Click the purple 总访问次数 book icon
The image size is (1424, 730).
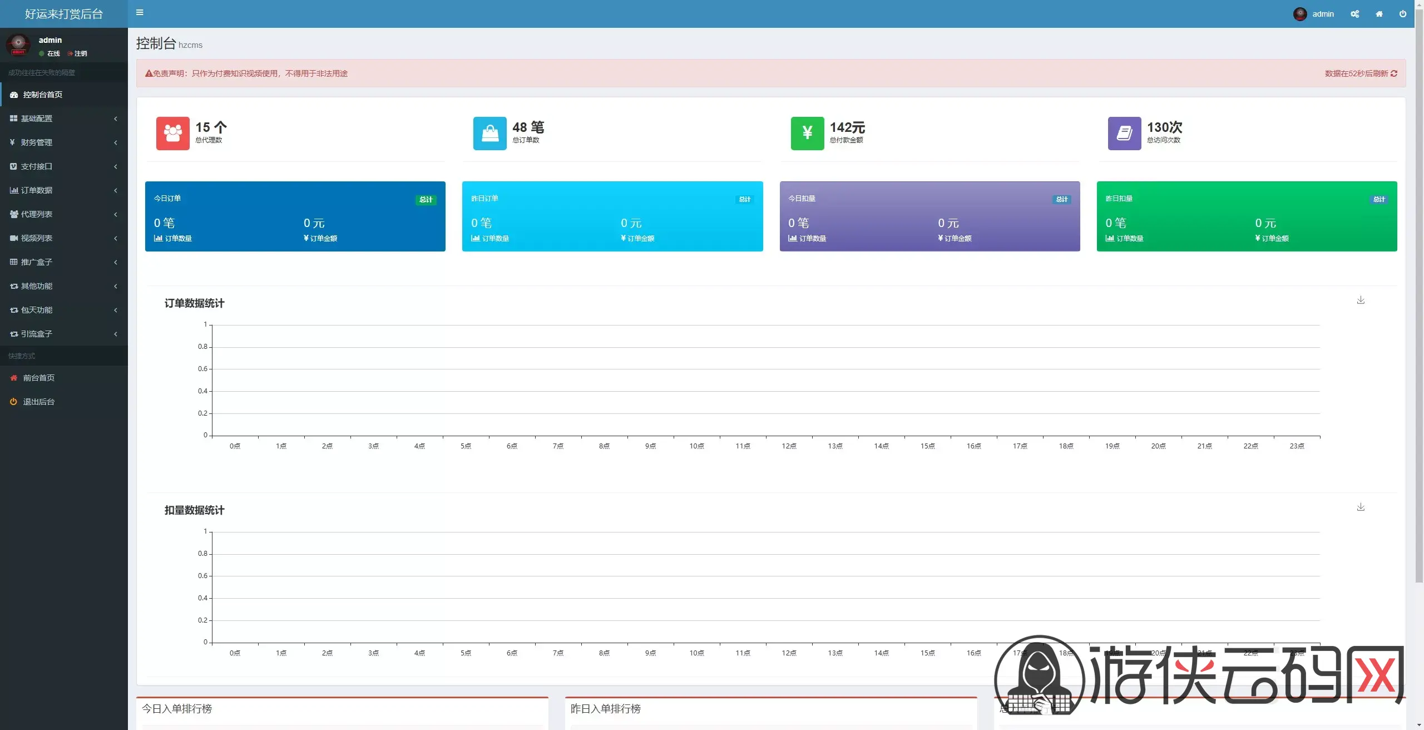coord(1124,133)
